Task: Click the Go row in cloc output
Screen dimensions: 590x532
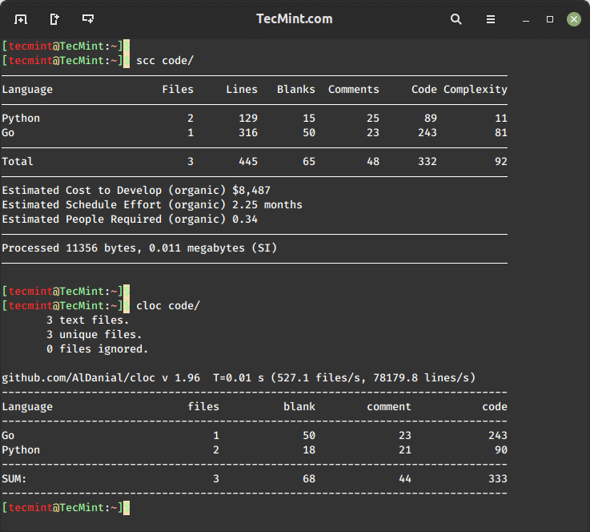Action: click(x=8, y=435)
